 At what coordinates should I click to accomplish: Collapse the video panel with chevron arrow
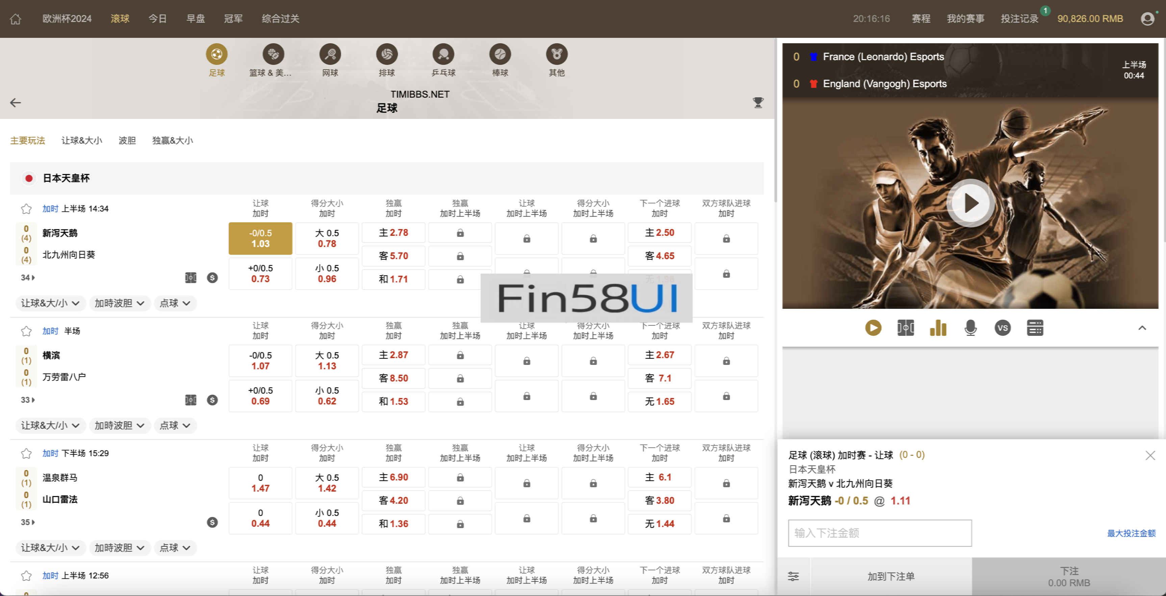1142,328
